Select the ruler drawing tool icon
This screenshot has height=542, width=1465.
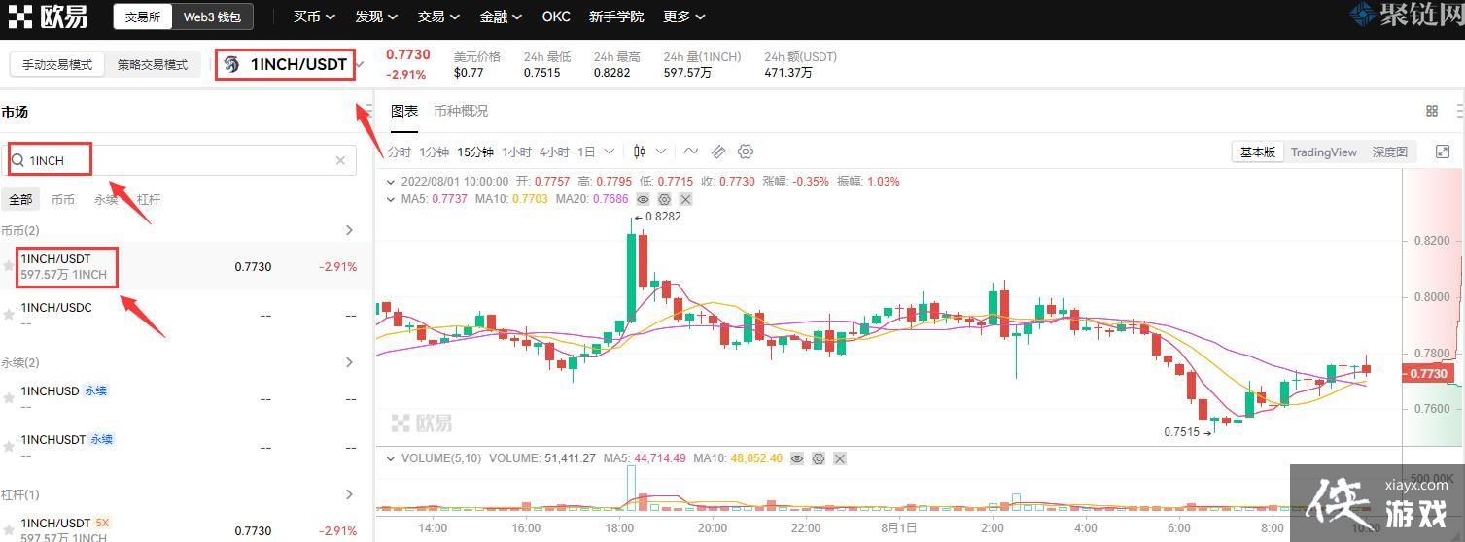[x=718, y=152]
